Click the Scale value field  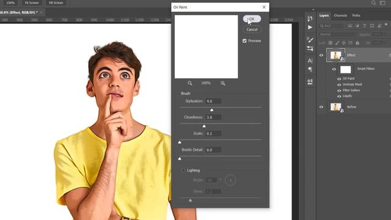click(x=213, y=133)
